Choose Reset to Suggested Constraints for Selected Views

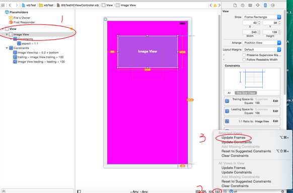tap(246, 151)
